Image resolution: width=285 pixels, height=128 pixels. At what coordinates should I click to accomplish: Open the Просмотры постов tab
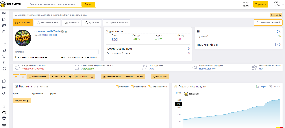[x=116, y=22]
